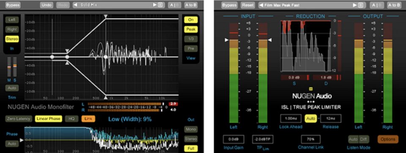406x153 pixels.
Task: Click the 0.0dB Input Gain field
Action: 233,139
